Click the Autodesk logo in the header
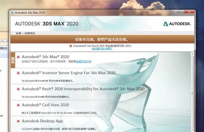The image size is (204, 132). 177,24
